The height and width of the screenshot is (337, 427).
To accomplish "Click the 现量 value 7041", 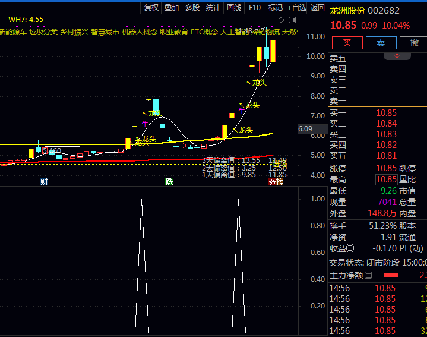I will (x=387, y=202).
